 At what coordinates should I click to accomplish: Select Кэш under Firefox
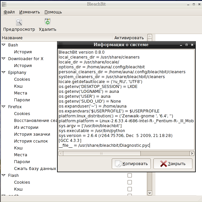[x=18, y=148]
